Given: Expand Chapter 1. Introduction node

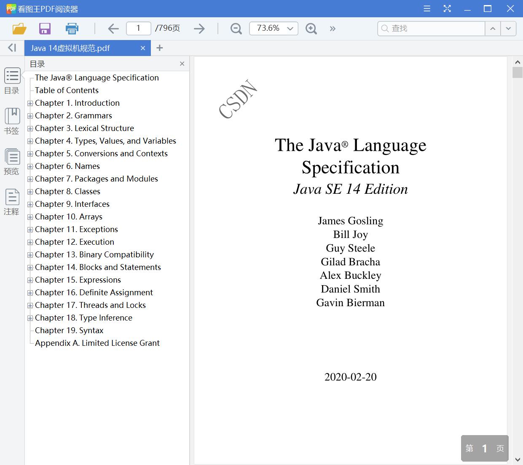Looking at the screenshot, I should coord(30,103).
